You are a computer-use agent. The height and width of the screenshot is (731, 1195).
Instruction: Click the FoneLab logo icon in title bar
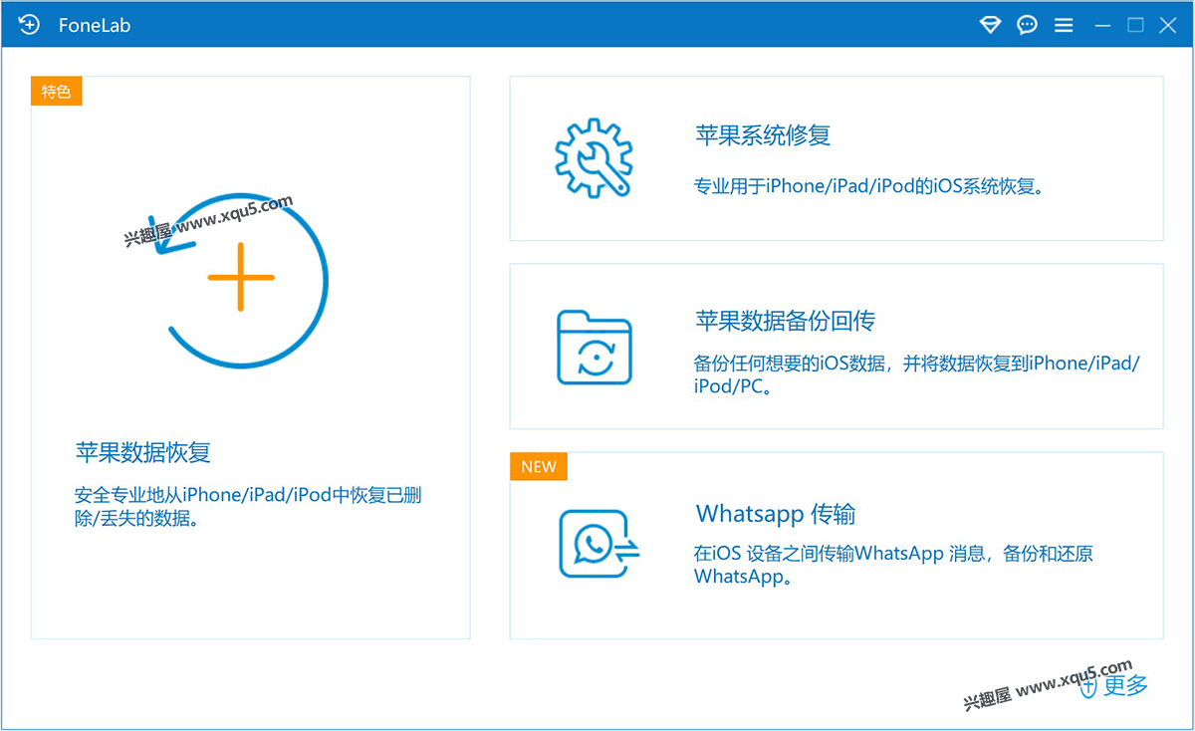tap(29, 25)
